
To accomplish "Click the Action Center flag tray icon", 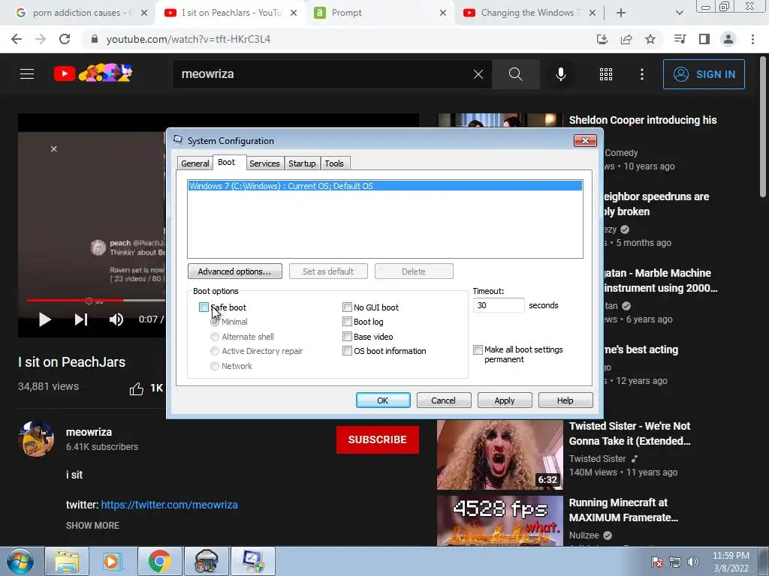I will click(656, 562).
